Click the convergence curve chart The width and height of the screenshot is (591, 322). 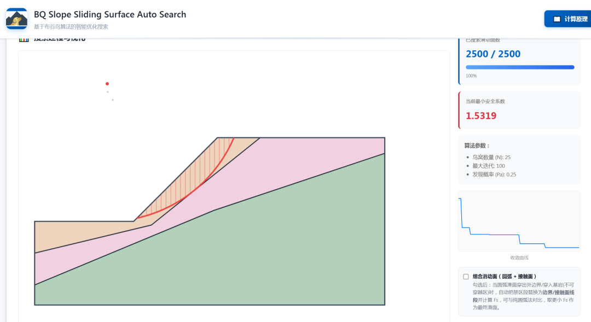(519, 221)
